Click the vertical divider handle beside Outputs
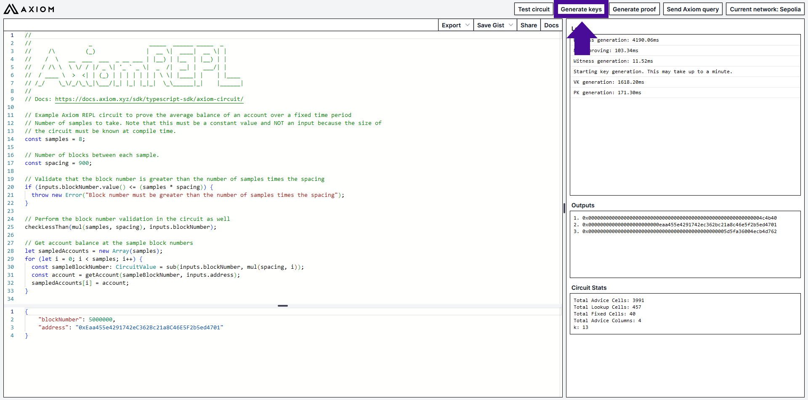 (564, 208)
